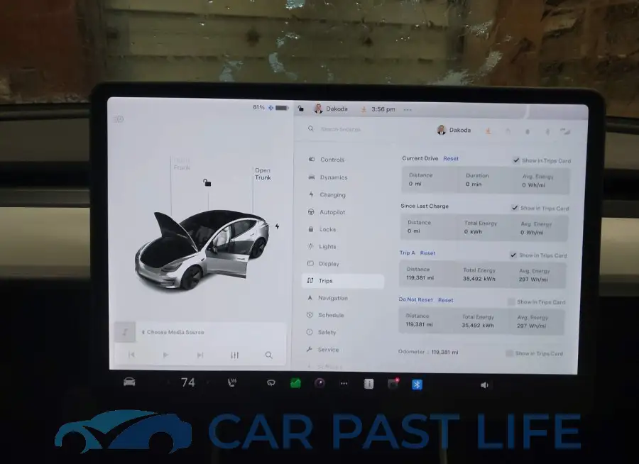The image size is (639, 464).
Task: Open Display settings
Action: coord(323,263)
